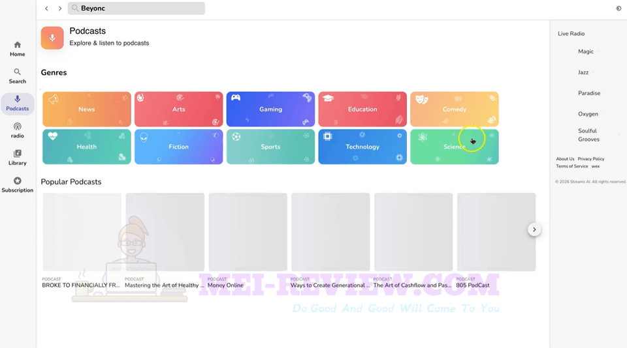This screenshot has height=348, width=627.
Task: Click the graduation cap on Education card
Action: click(x=328, y=98)
